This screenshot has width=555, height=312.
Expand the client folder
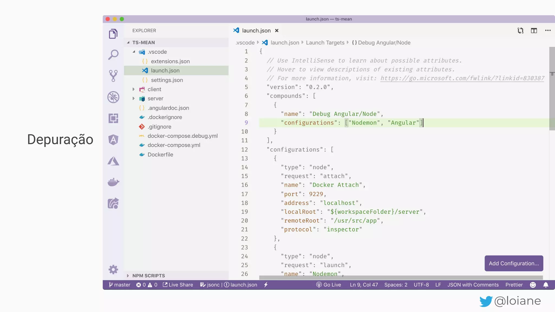[x=154, y=89]
